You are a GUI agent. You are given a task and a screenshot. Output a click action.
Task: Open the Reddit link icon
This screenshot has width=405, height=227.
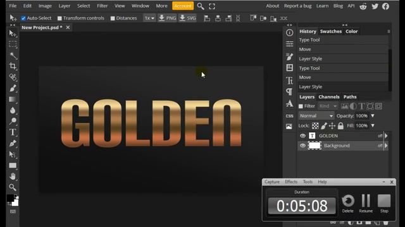click(363, 6)
